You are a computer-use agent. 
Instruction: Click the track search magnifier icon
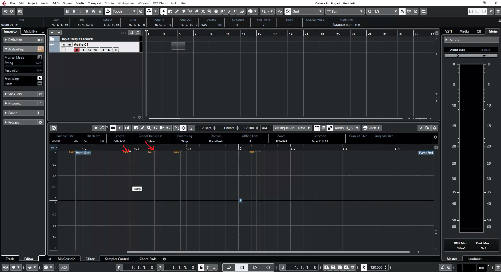point(138,33)
